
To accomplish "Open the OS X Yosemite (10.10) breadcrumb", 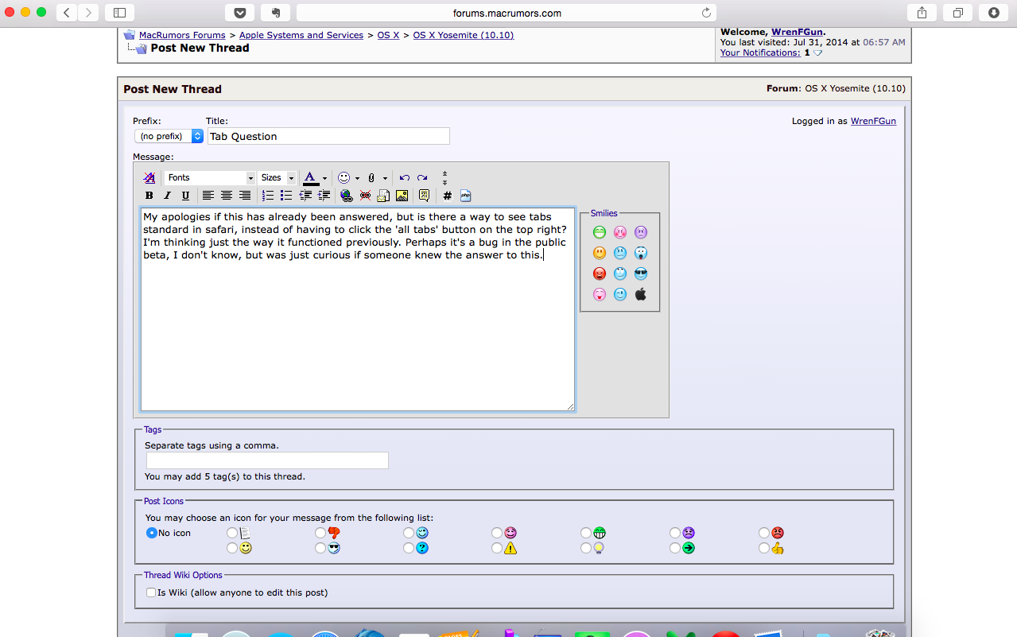I will click(x=464, y=35).
